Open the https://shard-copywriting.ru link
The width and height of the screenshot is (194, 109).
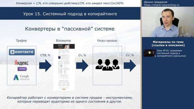click(x=162, y=5)
